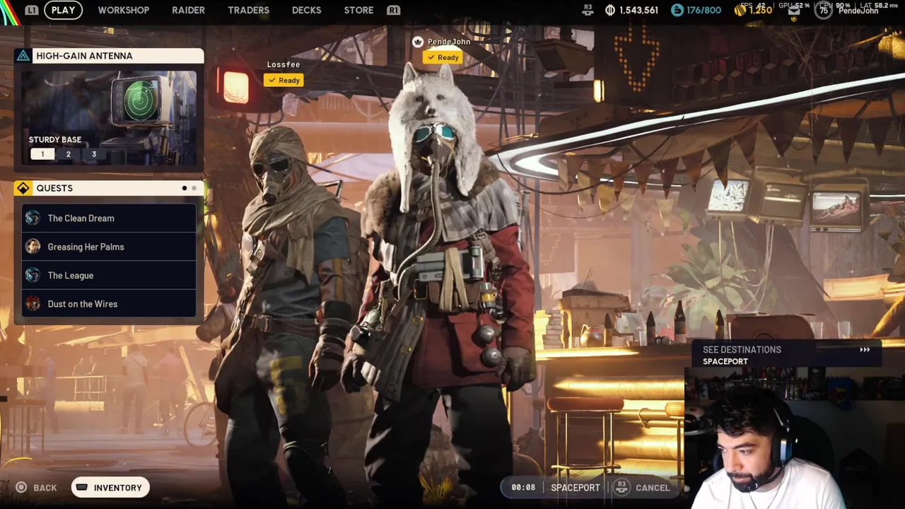Toggle Lossfee's Ready status badge
Viewport: 905px width, 509px height.
click(x=284, y=81)
